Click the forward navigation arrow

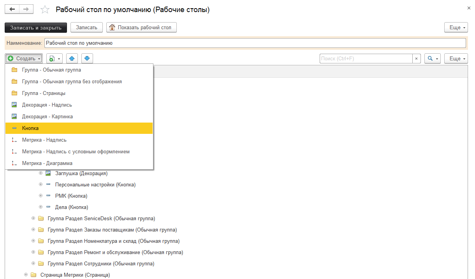(26, 9)
